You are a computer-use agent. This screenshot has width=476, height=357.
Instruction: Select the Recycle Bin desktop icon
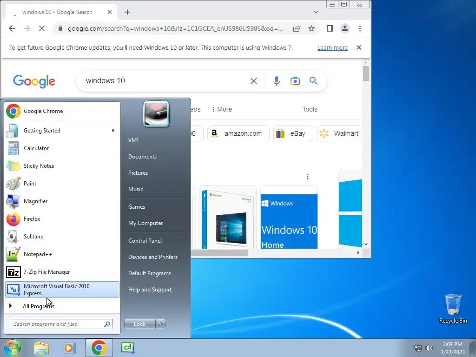[x=453, y=309]
